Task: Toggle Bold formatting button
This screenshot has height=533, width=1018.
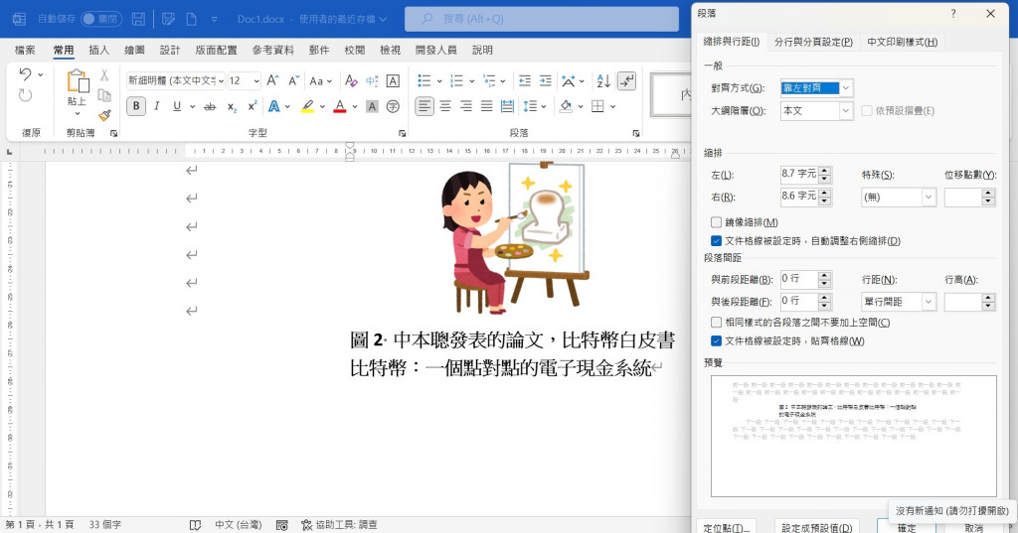Action: (x=135, y=106)
